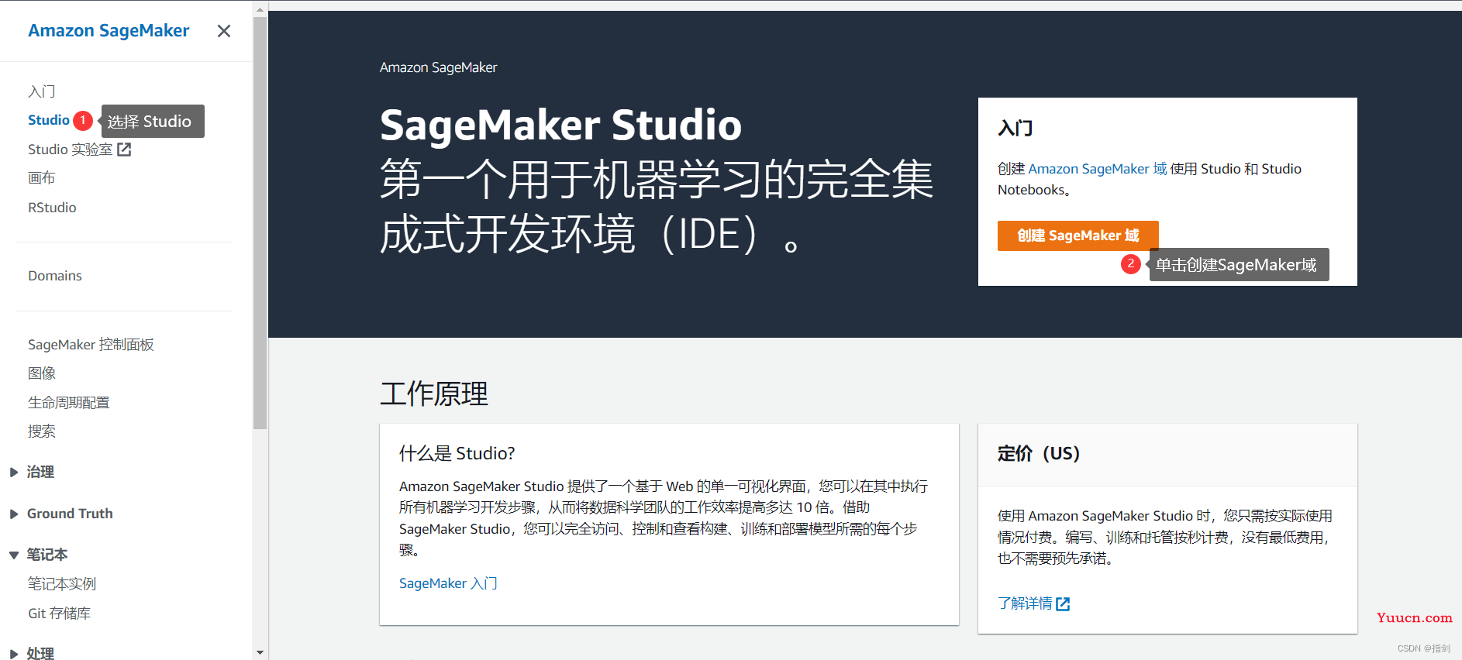Click the 创建 SageMaker 域 orange button
The image size is (1462, 660).
[1078, 235]
